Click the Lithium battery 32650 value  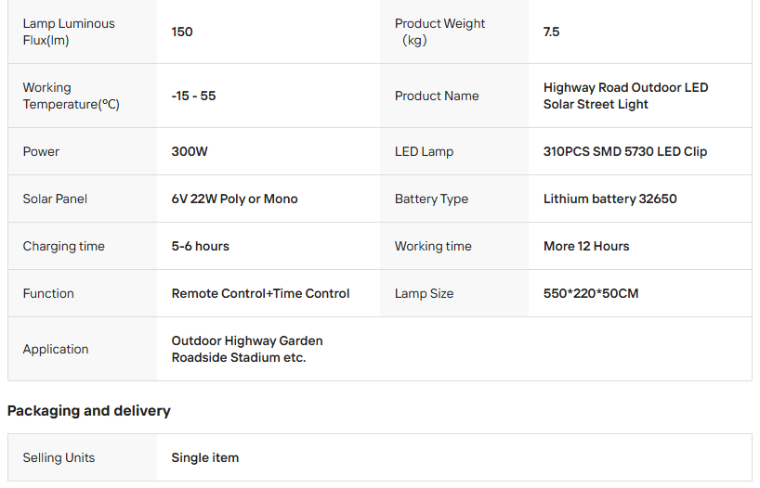pos(609,199)
